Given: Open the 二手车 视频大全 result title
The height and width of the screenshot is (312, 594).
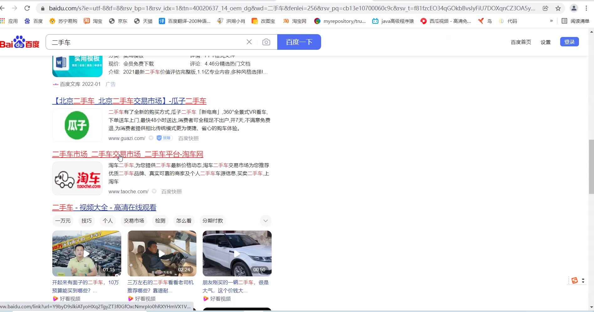Looking at the screenshot, I should pos(104,208).
